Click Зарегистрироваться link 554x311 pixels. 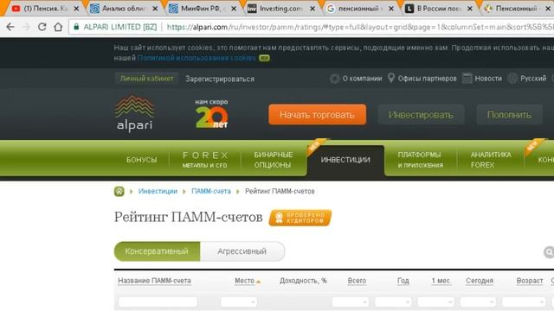[x=220, y=79]
